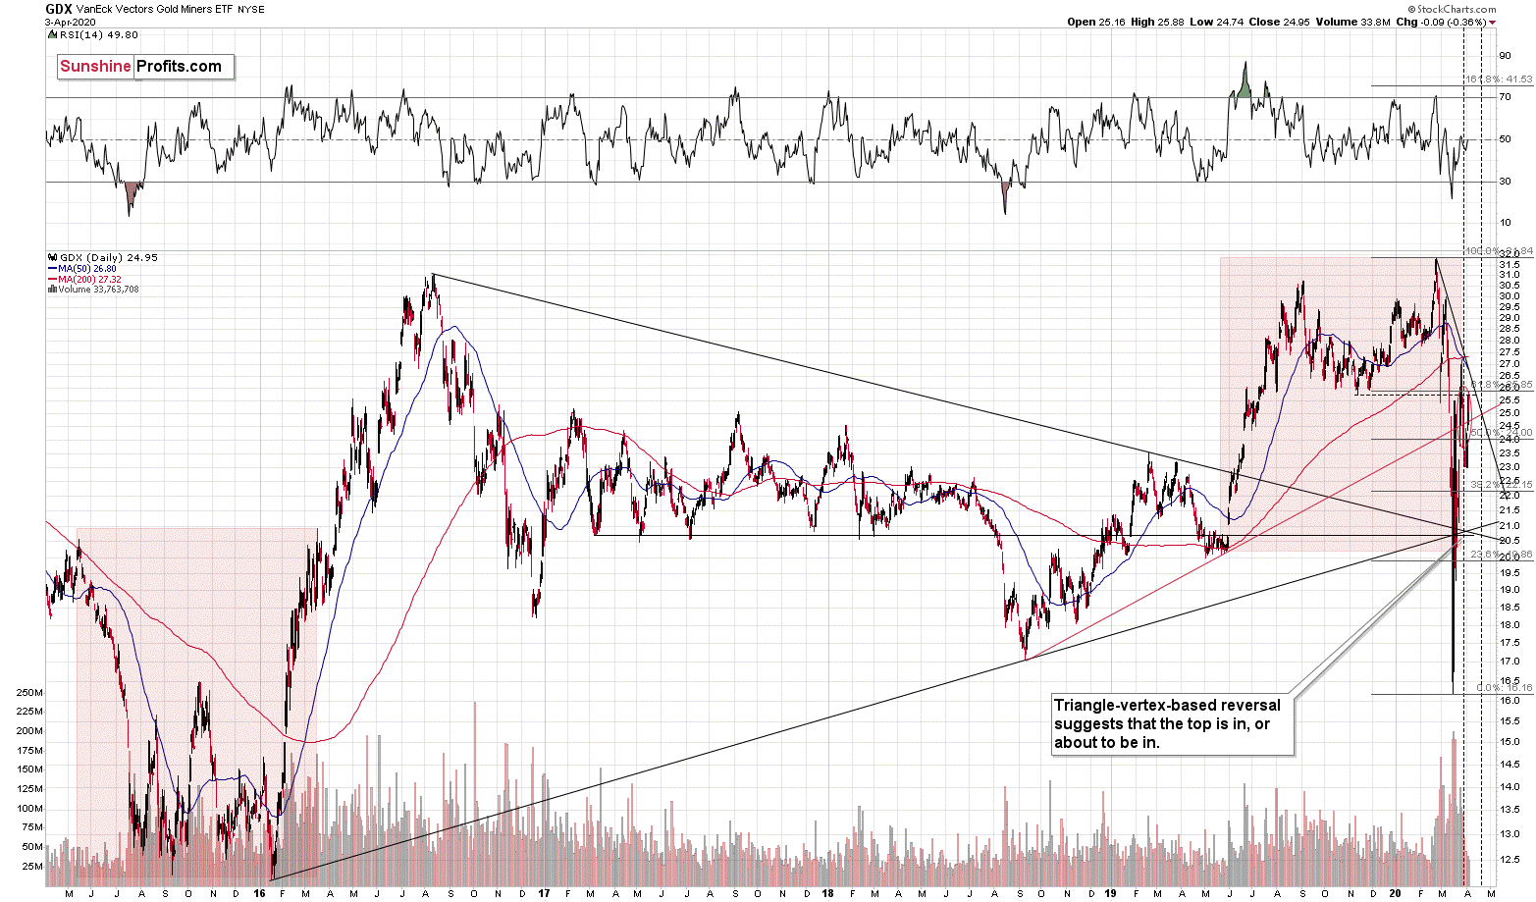Click the 250M volume axis label

28,693
